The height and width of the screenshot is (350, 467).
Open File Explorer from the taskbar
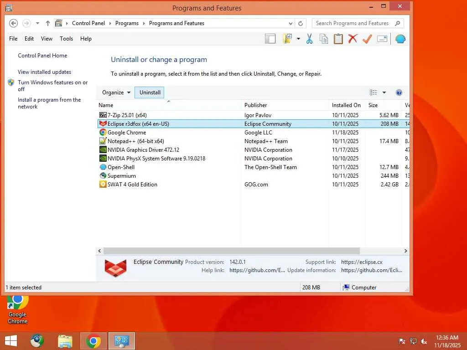[65, 341]
